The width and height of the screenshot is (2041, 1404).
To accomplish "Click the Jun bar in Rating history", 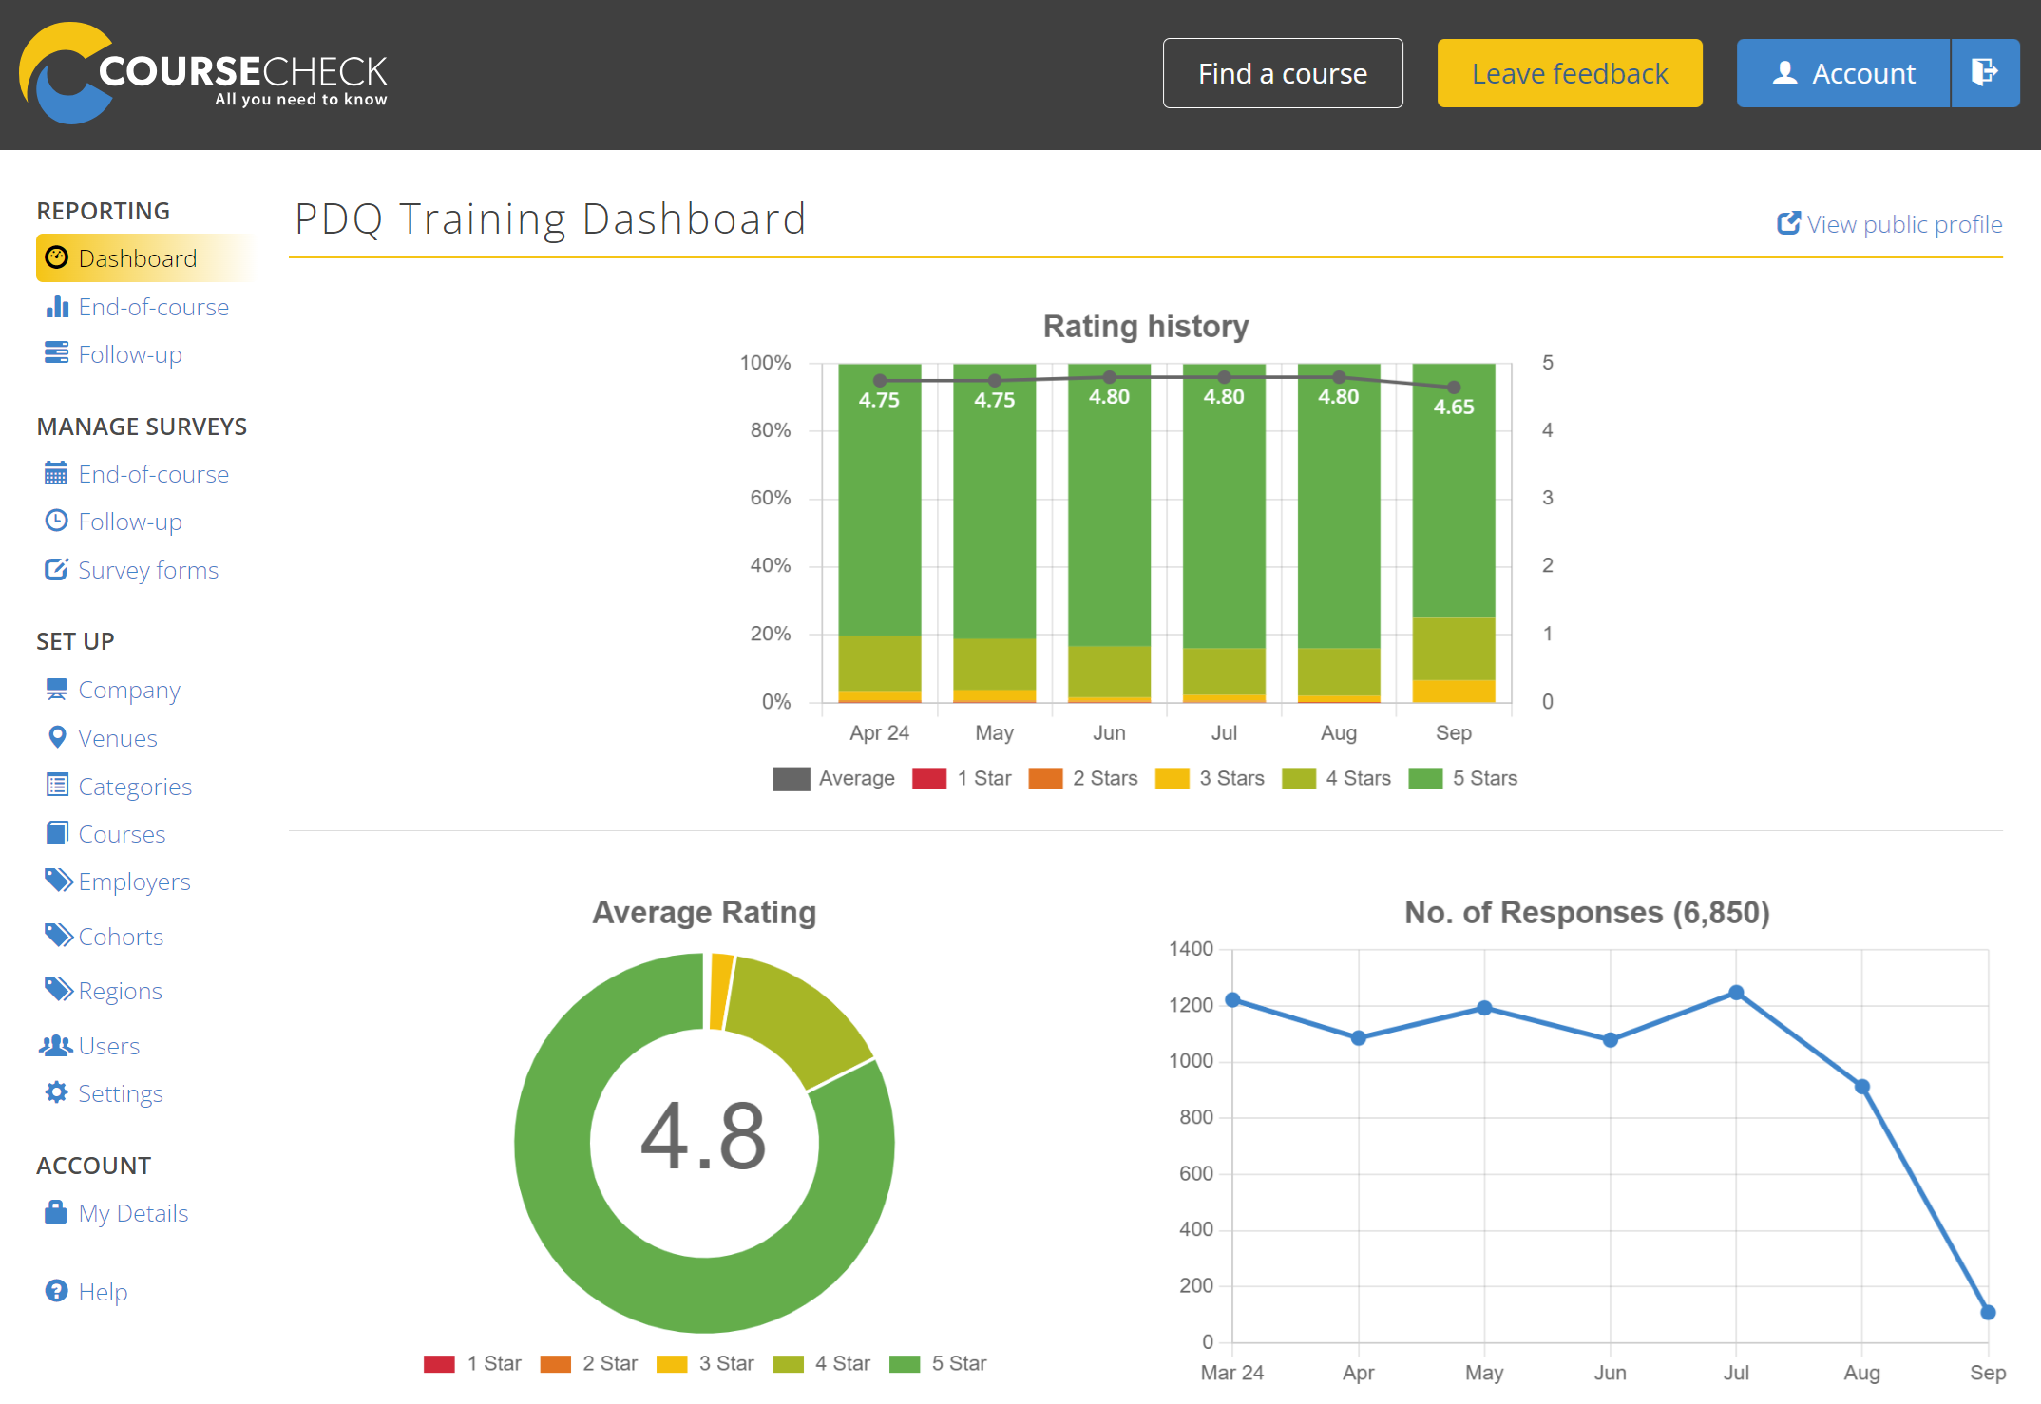I will pos(1109,533).
